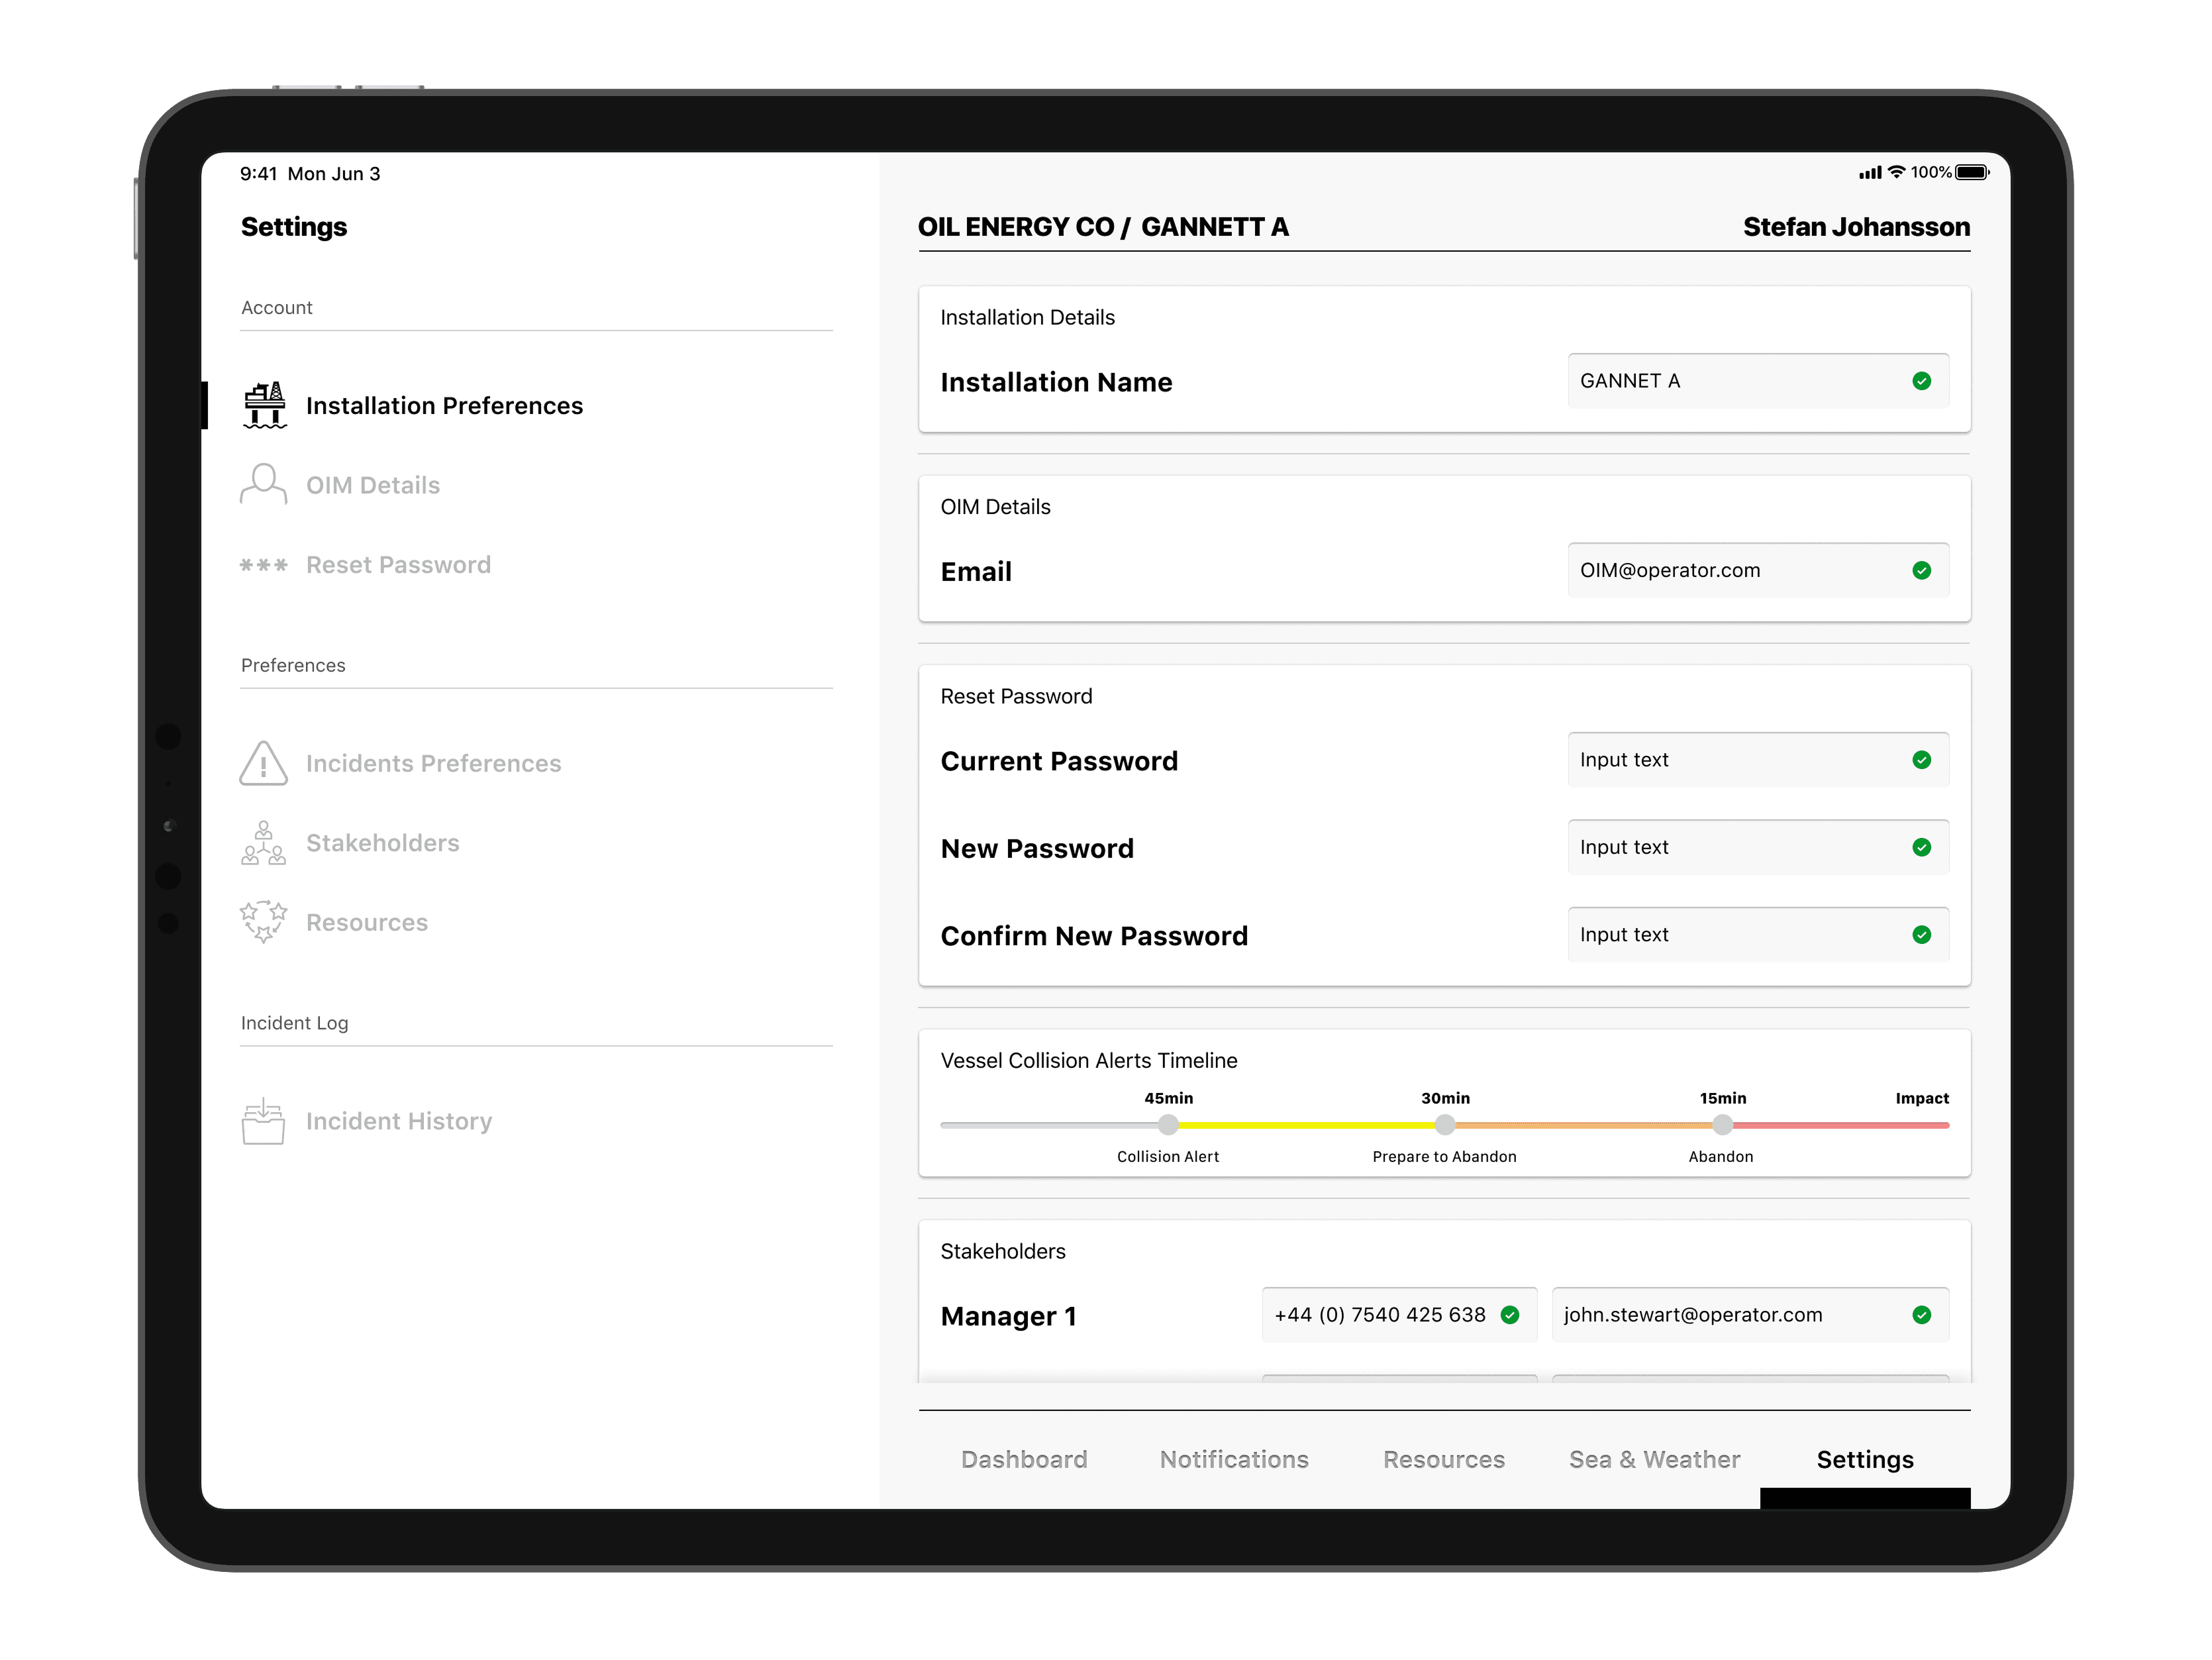Click the Stakeholders people hierarchy icon

pyautogui.click(x=263, y=843)
